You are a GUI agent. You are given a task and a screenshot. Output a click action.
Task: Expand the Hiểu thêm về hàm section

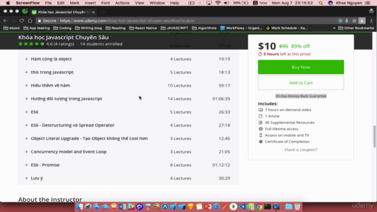(128, 85)
